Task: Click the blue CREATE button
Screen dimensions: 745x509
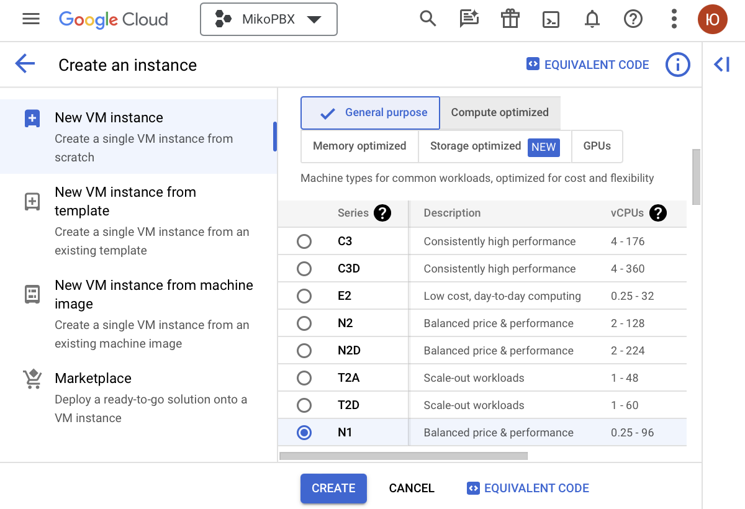Action: click(x=333, y=488)
